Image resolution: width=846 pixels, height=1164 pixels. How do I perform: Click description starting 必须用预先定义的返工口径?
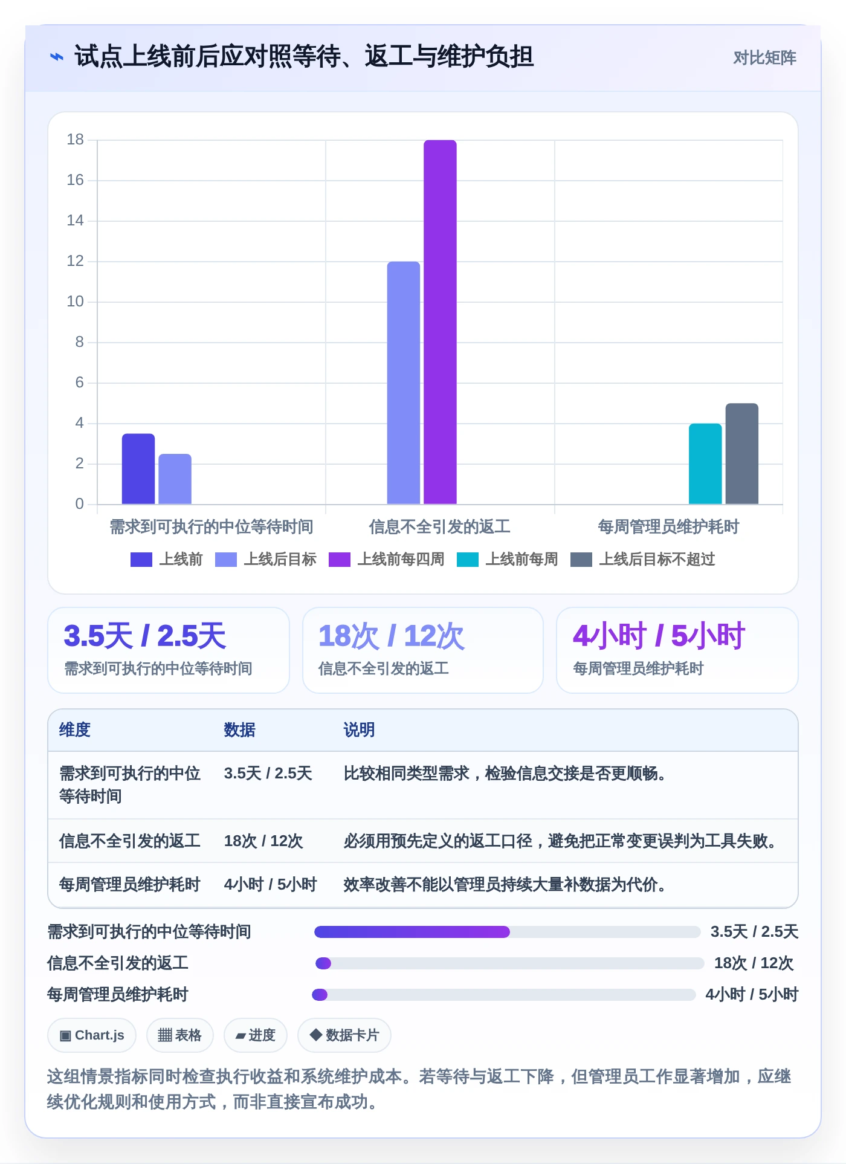pos(560,841)
